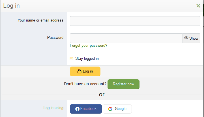
Task: Click the 'Password:' field label
Action: (56, 37)
